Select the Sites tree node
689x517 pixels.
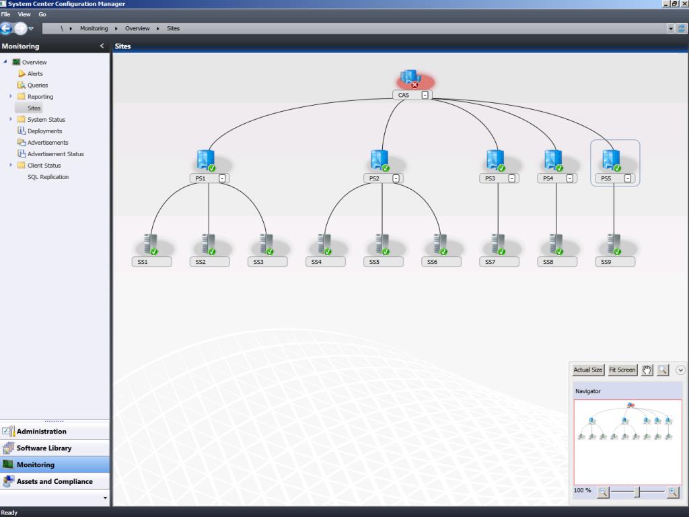(x=34, y=108)
